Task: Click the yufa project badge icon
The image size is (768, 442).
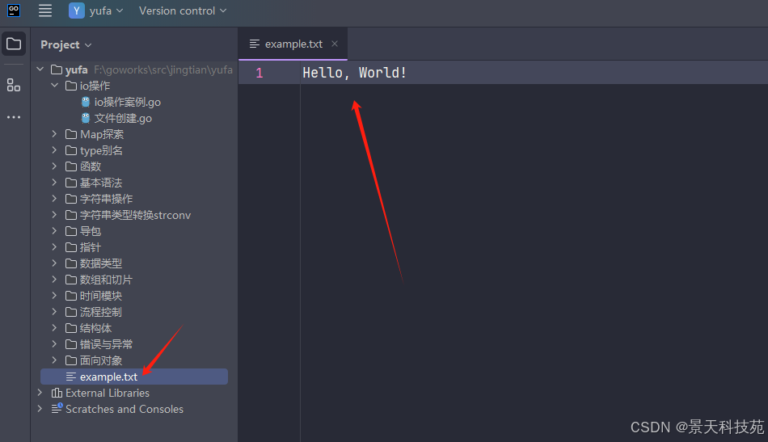Action: (x=77, y=11)
